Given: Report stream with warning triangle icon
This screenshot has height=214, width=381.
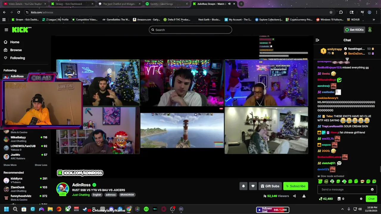Looking at the screenshot, I should click(x=304, y=196).
